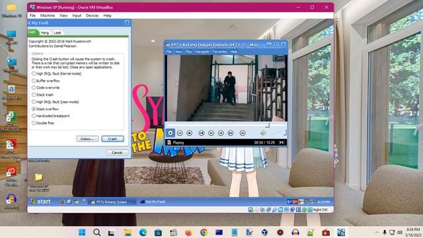
Task: Open the VirtualBox File menu
Action: click(32, 16)
